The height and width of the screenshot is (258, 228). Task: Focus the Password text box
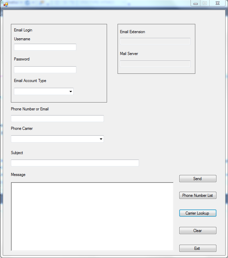[x=45, y=70]
